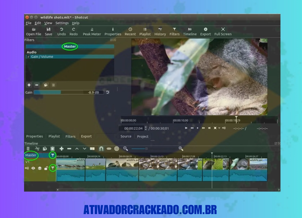Copy the clip in the timeline toolbar
This screenshot has height=218, width=302.
(x=45, y=149)
